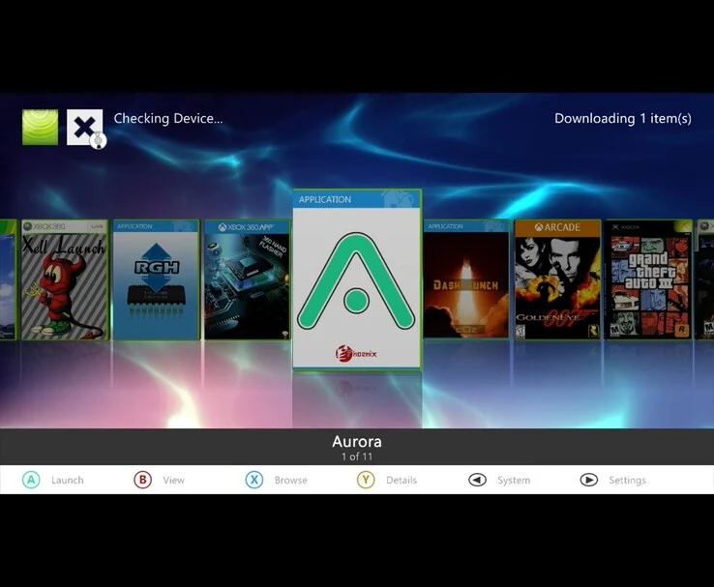This screenshot has height=587, width=714.
Task: Select the RGH application cover
Action: pos(156,279)
